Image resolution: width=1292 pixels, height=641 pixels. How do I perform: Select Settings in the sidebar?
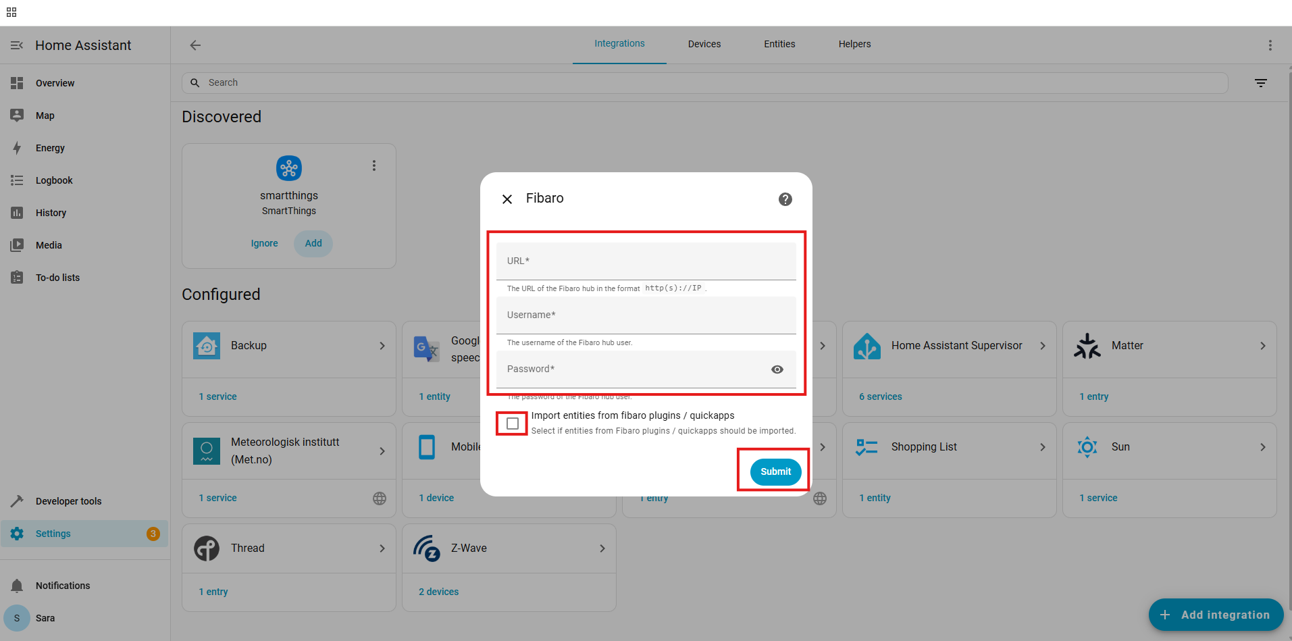(85, 534)
